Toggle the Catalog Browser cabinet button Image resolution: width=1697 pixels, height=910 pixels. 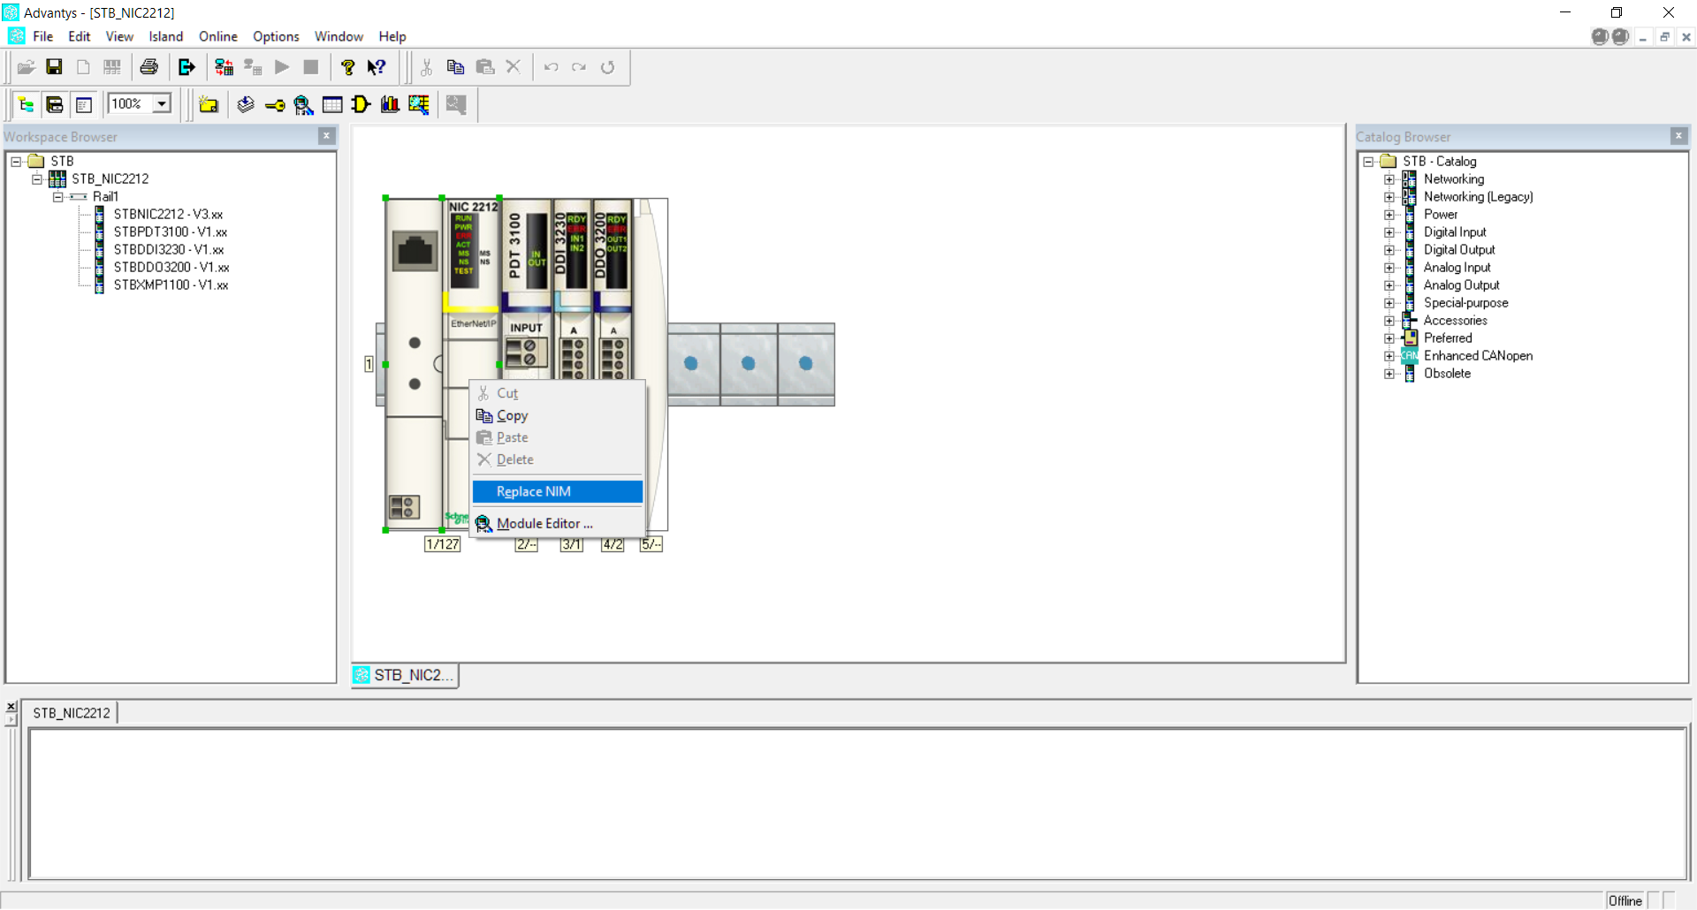click(x=55, y=104)
